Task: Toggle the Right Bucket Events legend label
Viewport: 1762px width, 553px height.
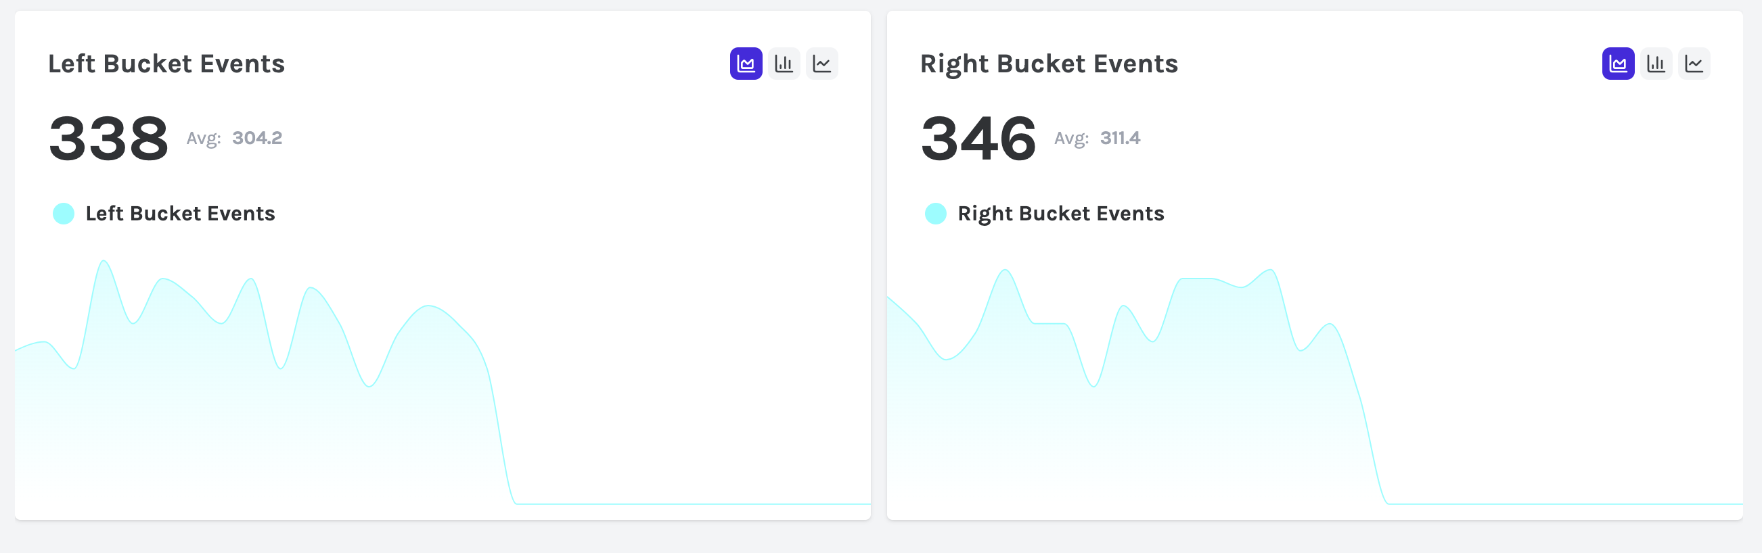Action: coord(1060,213)
